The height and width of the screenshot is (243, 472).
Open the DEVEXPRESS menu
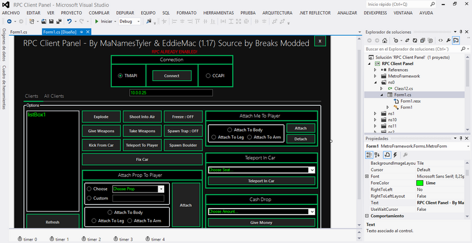376,13
